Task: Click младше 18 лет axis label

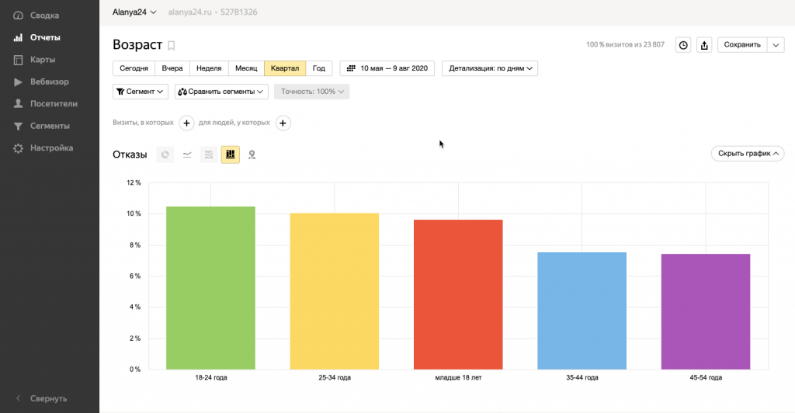Action: coord(458,377)
